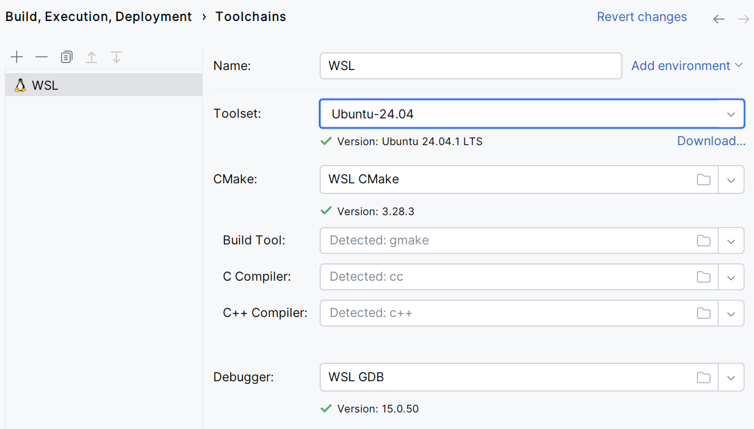754x429 pixels.
Task: Open the Download link for toolset versions
Action: [711, 141]
